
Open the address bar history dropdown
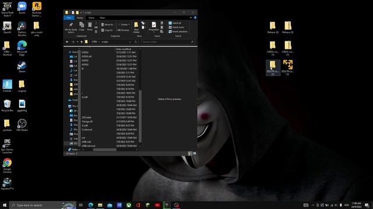pos(130,42)
